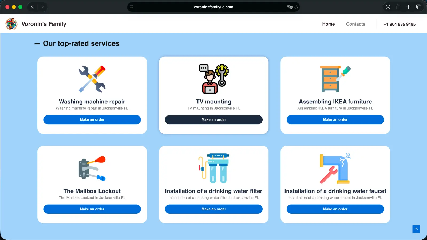Click the crossed wrench and screwdriver icon

coord(92,79)
